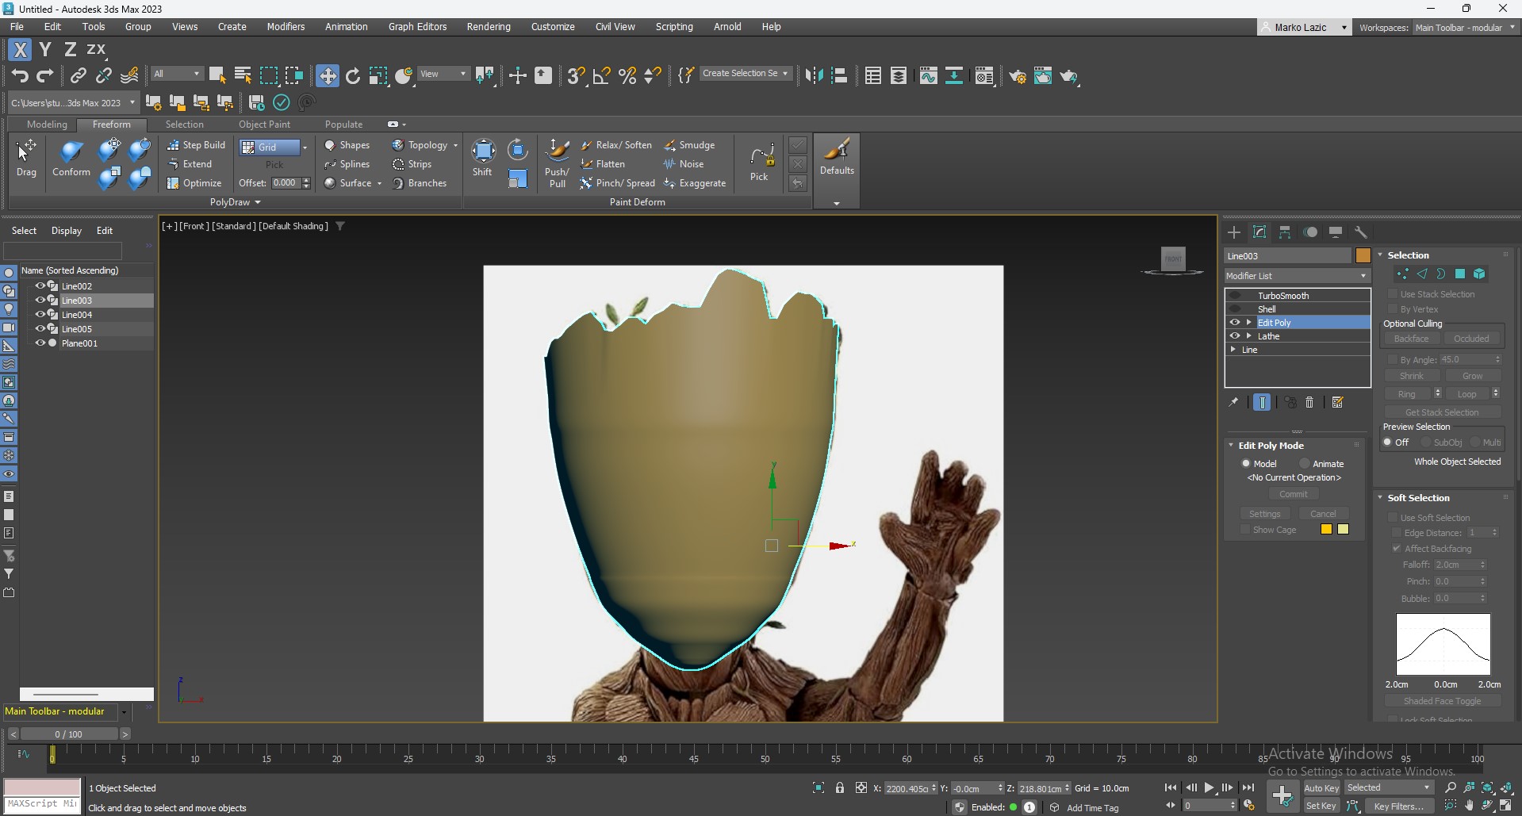Open the selection filter All dropdown
Image resolution: width=1522 pixels, height=816 pixels.
(x=177, y=74)
